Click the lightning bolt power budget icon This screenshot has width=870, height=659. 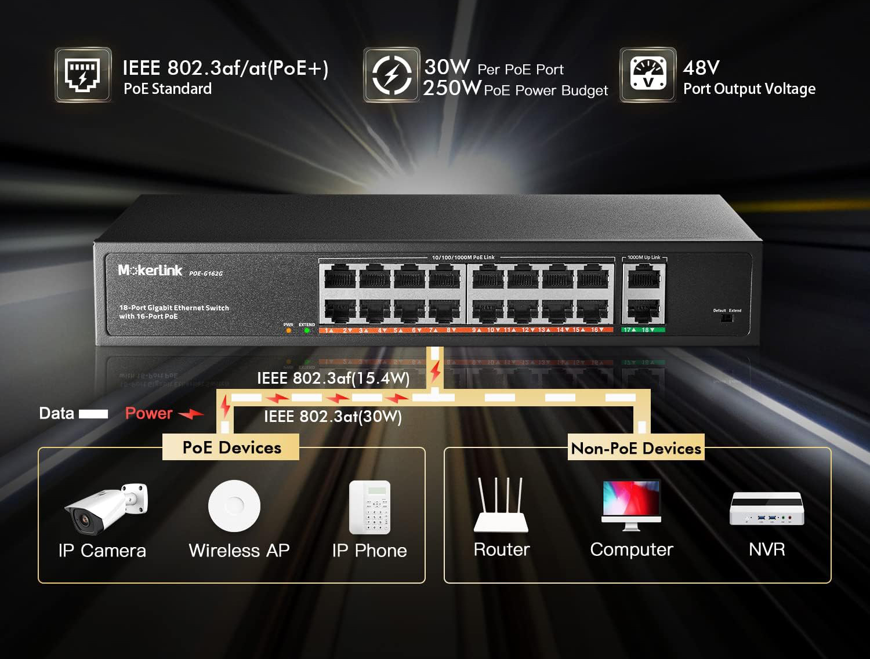click(x=391, y=75)
